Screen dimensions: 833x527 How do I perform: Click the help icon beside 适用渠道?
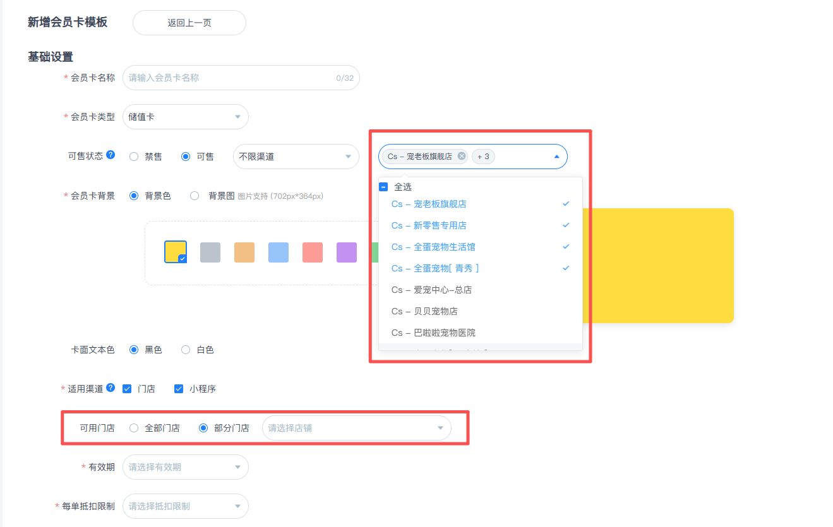[x=111, y=388]
